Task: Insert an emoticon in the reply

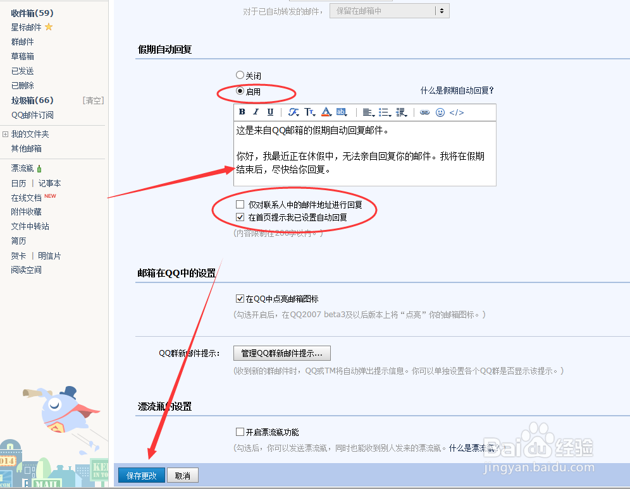Action: click(440, 112)
